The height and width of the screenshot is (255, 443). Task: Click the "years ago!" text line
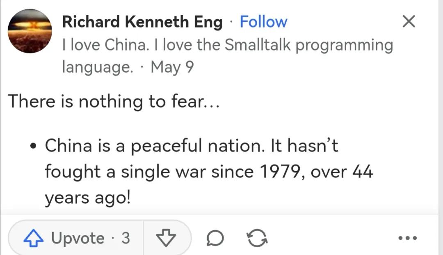(x=87, y=198)
